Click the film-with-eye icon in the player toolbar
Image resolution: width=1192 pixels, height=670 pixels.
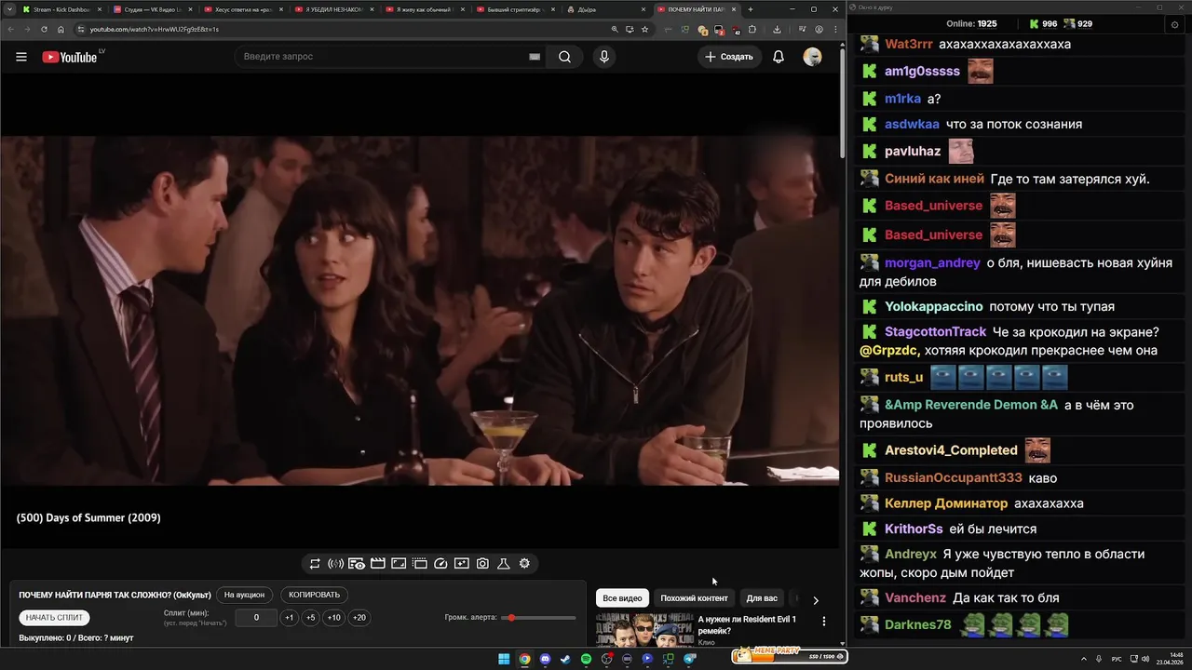357,564
